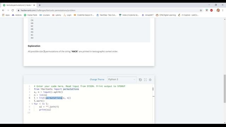Click the highlighted word permutations on line 5
The width and height of the screenshot is (226, 127).
coord(54,98)
